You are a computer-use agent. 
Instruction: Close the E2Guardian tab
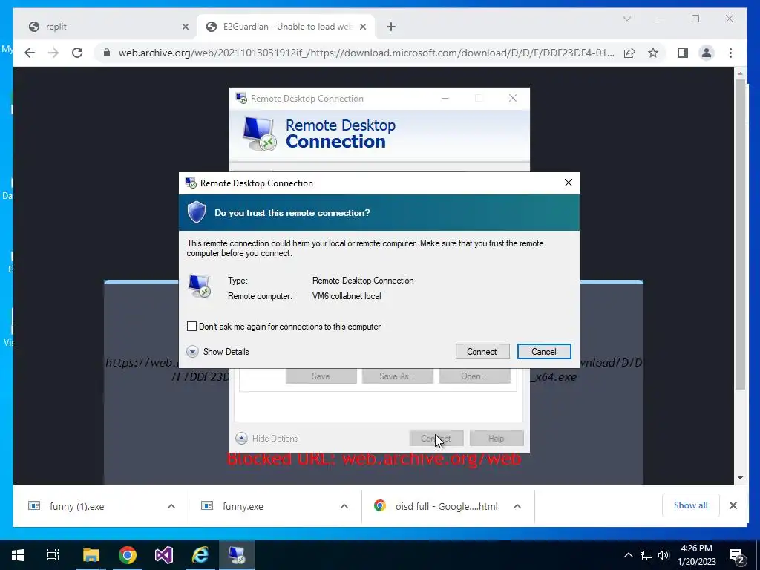362,27
